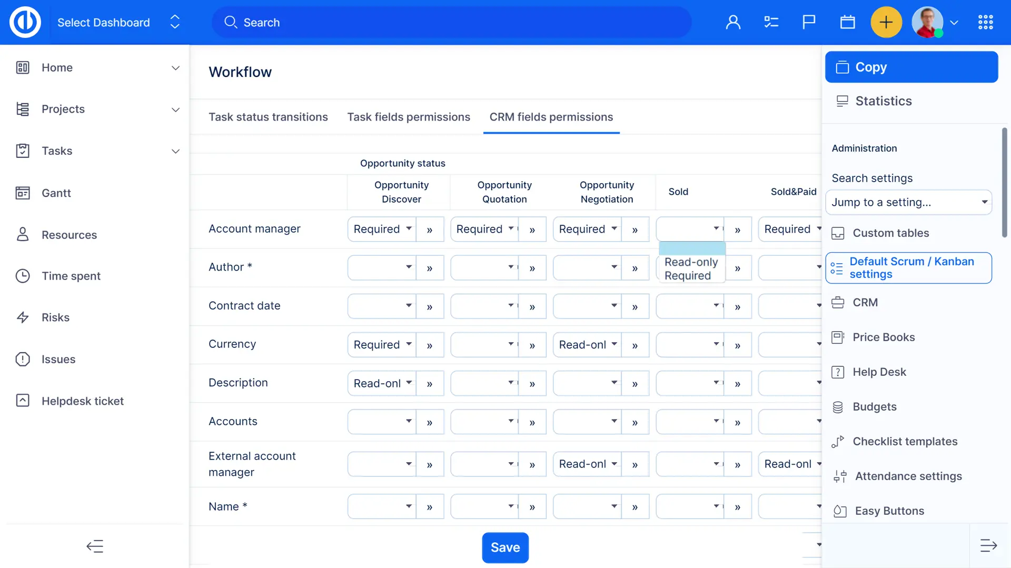
Task: Expand the Projects menu chevron
Action: [175, 109]
